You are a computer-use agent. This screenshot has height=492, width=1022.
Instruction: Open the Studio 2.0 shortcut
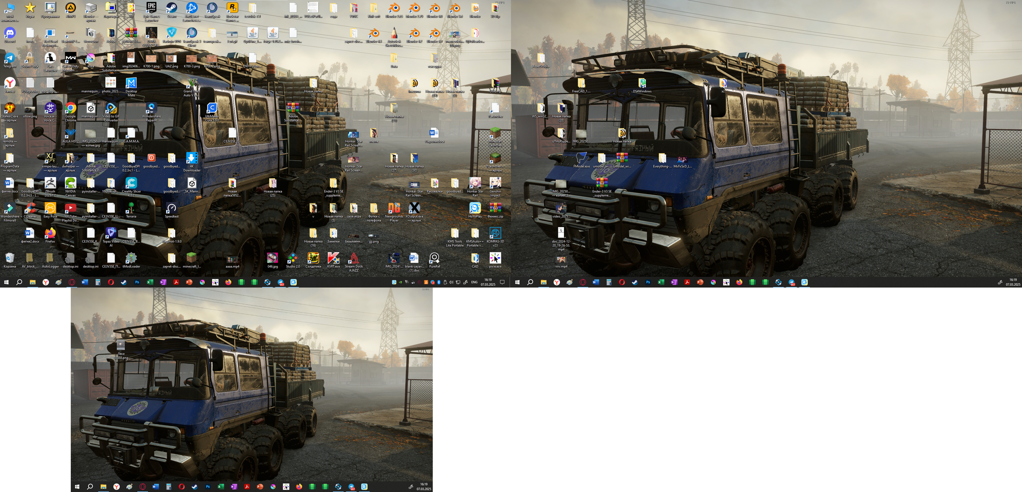pos(293,260)
